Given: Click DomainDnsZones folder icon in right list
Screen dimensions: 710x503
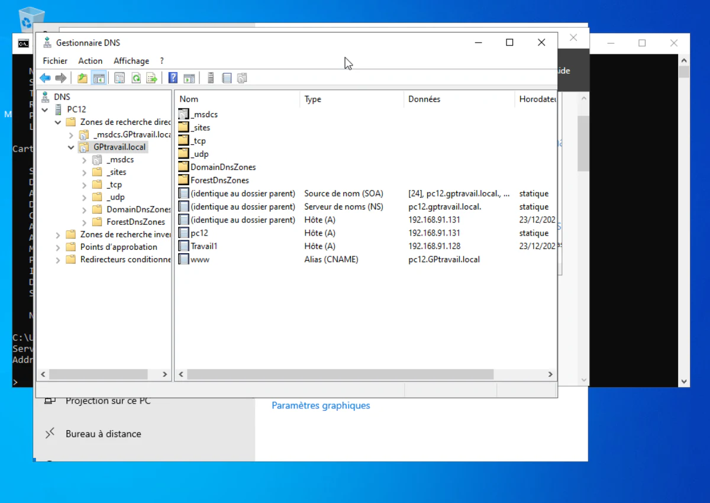Looking at the screenshot, I should (183, 167).
